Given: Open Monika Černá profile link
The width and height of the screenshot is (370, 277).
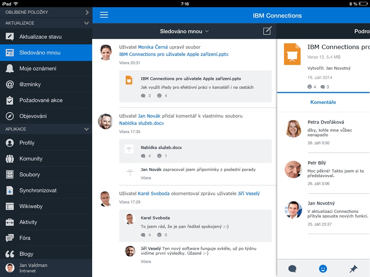Looking at the screenshot, I should (153, 47).
